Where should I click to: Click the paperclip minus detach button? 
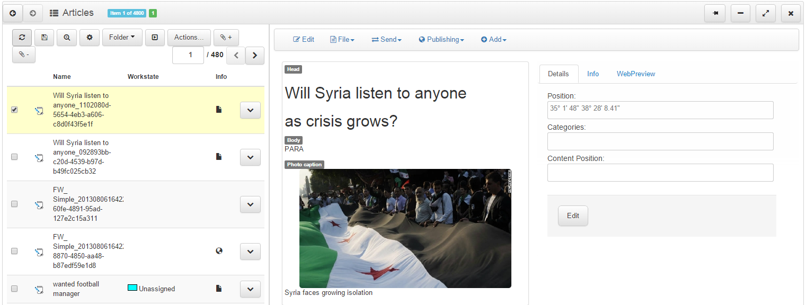point(24,55)
